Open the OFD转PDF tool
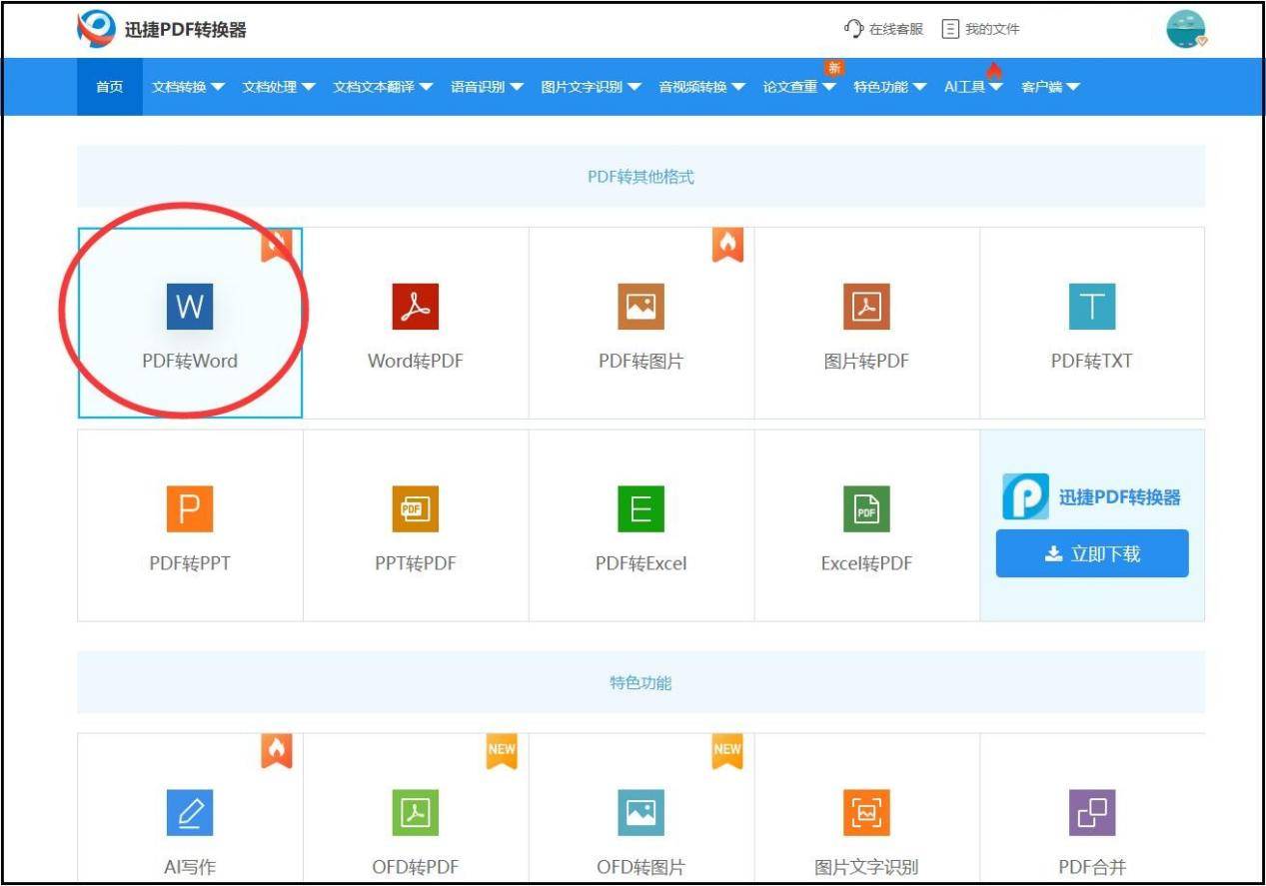This screenshot has height=886, width=1266. point(414,827)
